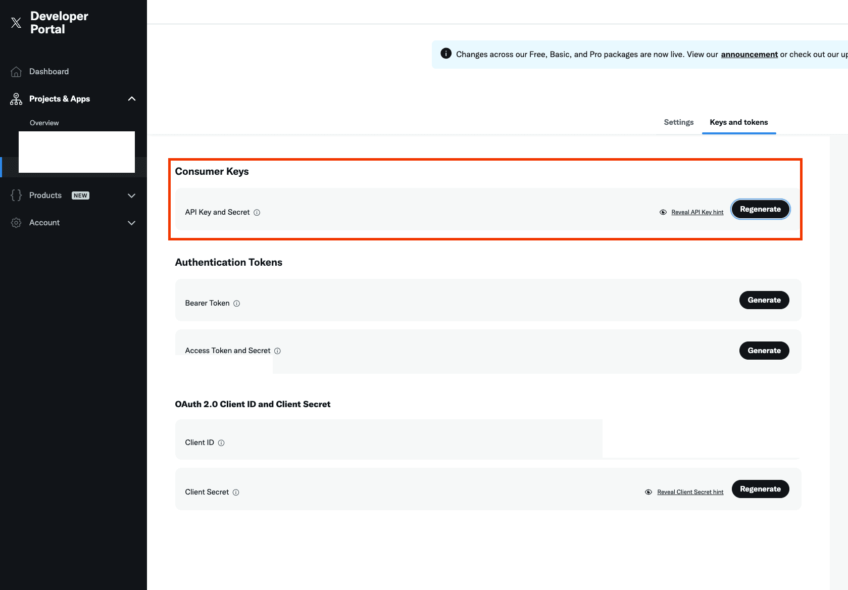The width and height of the screenshot is (848, 590).
Task: Open the Products menu item
Action: tap(45, 195)
